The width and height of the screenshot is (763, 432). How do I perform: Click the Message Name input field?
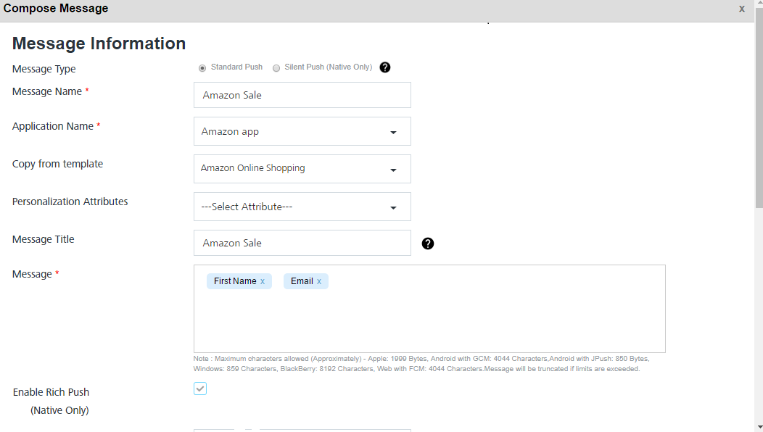point(302,95)
